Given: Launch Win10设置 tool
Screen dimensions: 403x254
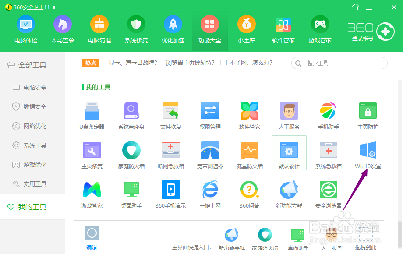Looking at the screenshot, I should [368, 155].
